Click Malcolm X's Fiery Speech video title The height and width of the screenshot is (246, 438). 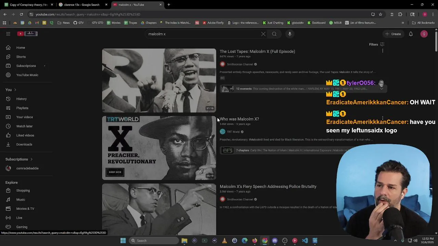268,187
